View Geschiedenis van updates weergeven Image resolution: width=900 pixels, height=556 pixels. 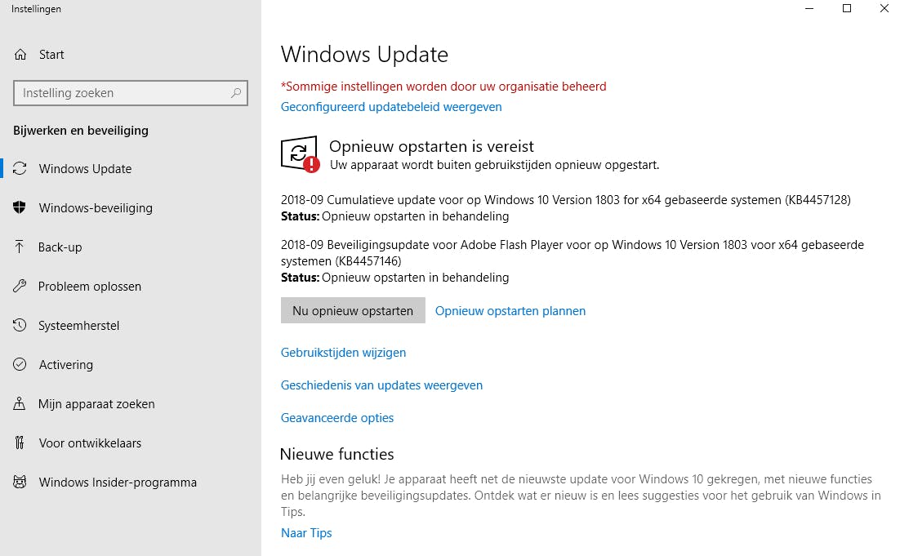381,385
